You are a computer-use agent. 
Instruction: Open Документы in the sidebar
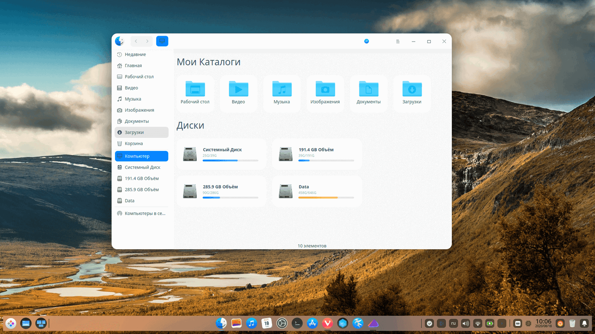click(142, 121)
